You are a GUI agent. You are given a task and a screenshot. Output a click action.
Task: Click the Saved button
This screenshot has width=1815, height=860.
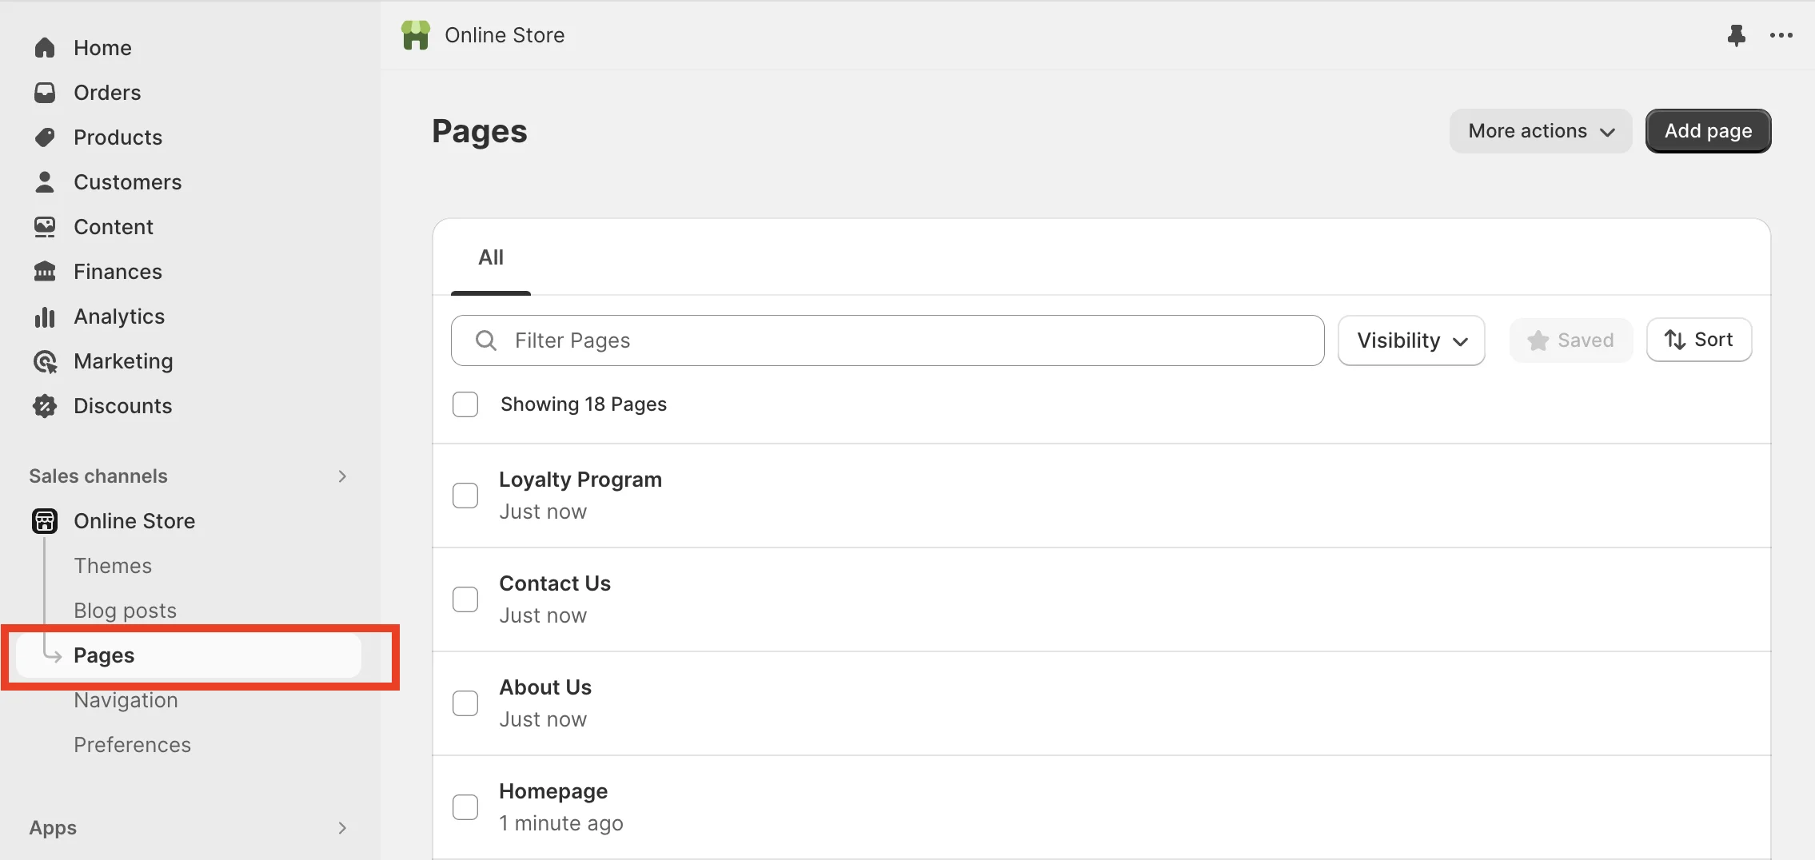pyautogui.click(x=1570, y=340)
